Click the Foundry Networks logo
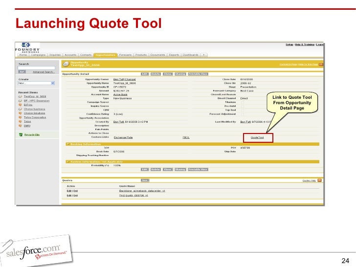The width and height of the screenshot is (356, 267). coord(27,47)
